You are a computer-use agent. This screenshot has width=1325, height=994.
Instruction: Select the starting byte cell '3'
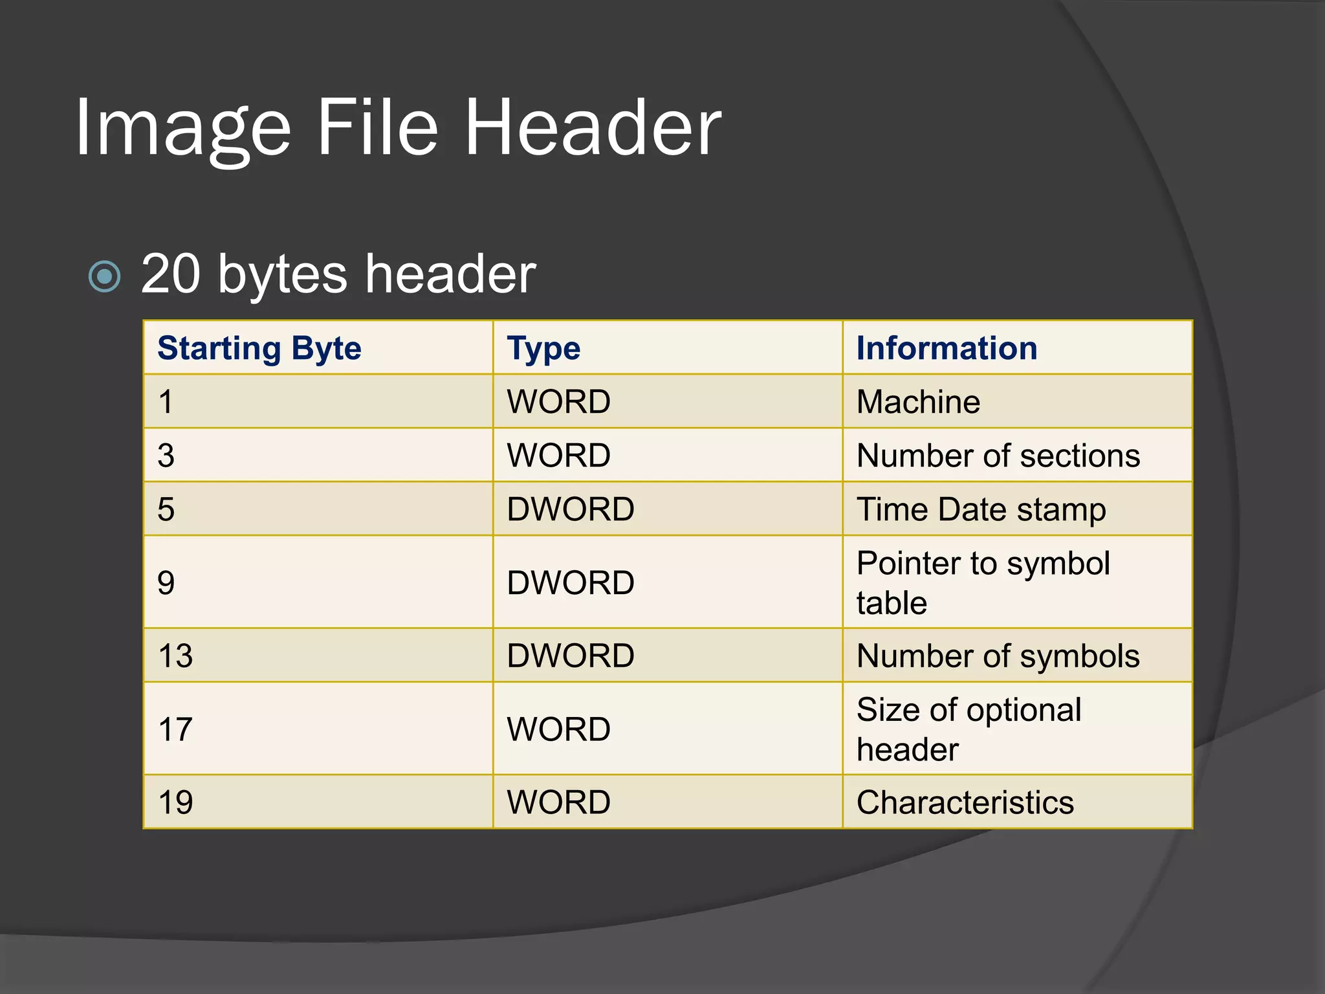pos(318,455)
